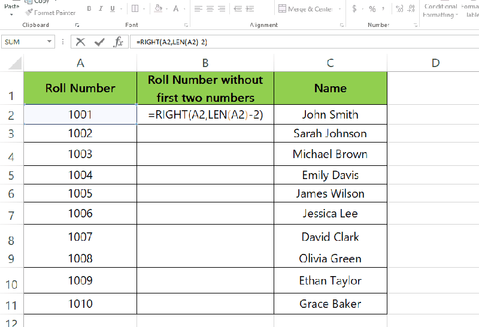Apply Accounting Number Format dollar icon

point(354,8)
